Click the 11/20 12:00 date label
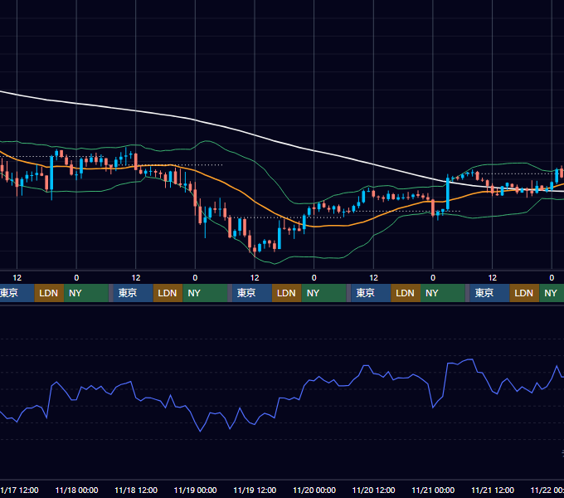This screenshot has height=498, width=564. click(x=374, y=490)
